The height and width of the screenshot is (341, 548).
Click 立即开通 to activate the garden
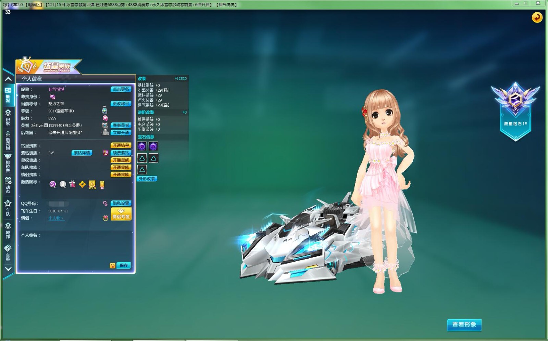(x=121, y=132)
